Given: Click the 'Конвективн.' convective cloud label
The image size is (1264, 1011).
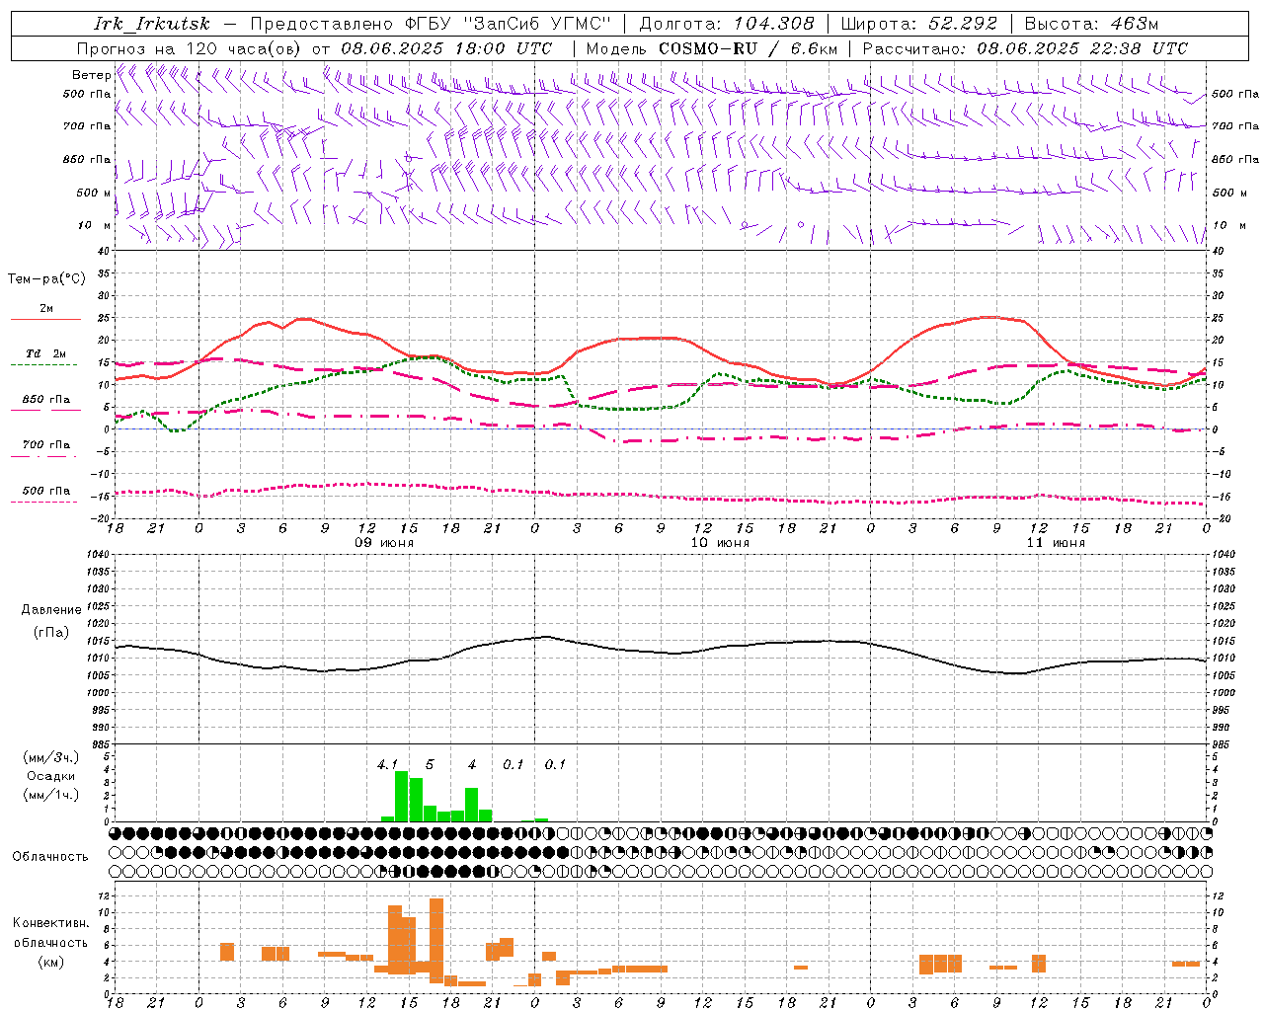Looking at the screenshot, I should 51,923.
